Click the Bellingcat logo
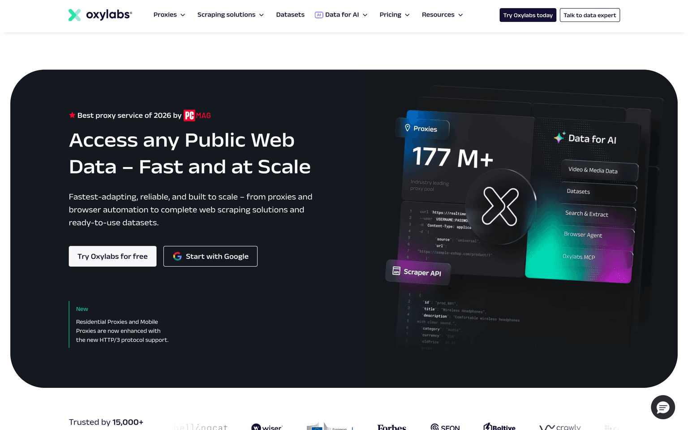The width and height of the screenshot is (688, 430). pyautogui.click(x=201, y=427)
